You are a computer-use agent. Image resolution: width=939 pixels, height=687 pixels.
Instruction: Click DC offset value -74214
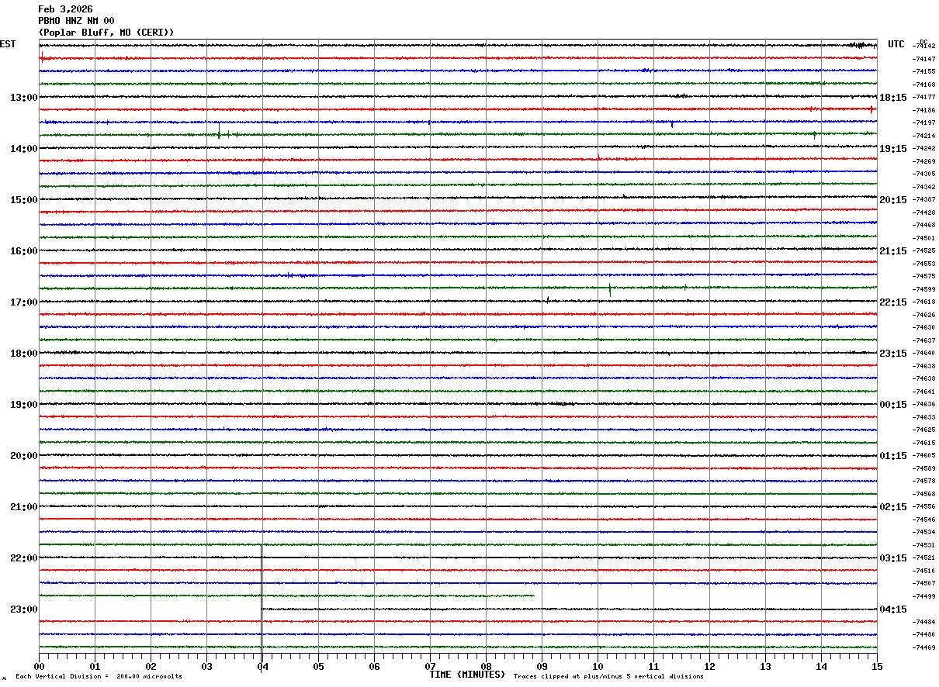click(924, 136)
